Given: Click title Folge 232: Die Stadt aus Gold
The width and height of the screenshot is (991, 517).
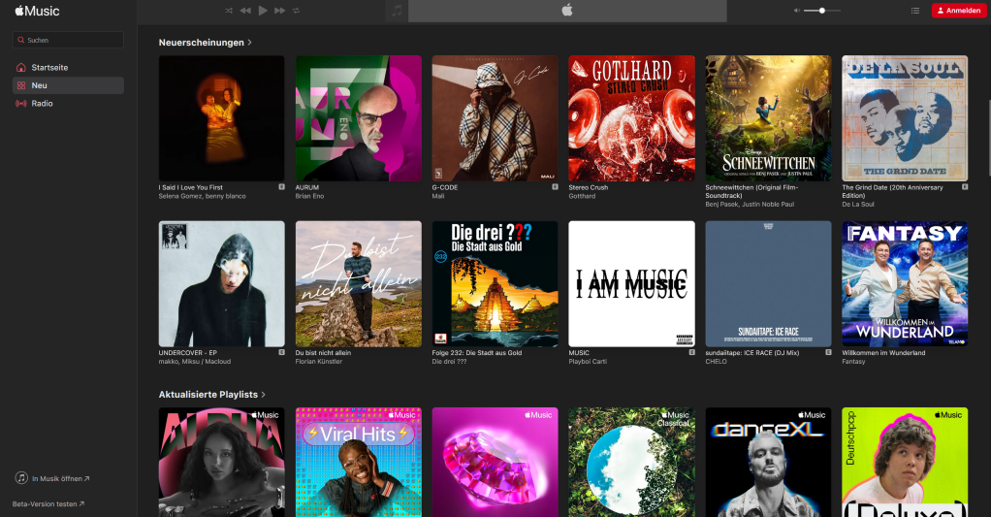Looking at the screenshot, I should point(476,353).
